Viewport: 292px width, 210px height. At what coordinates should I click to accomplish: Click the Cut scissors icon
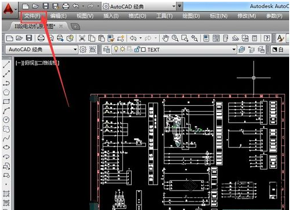click(82, 39)
